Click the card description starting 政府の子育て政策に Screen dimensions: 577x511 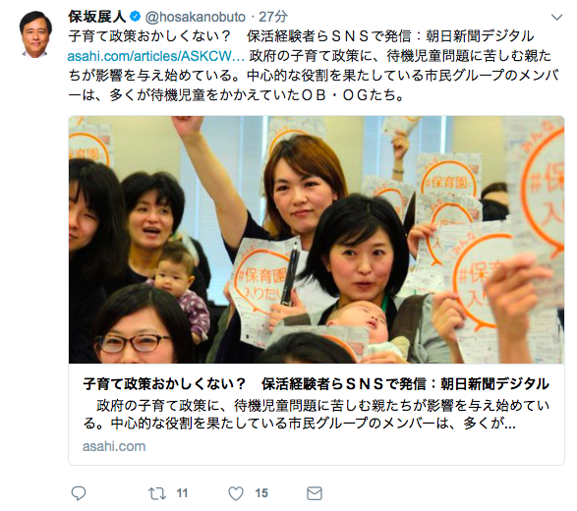317,415
